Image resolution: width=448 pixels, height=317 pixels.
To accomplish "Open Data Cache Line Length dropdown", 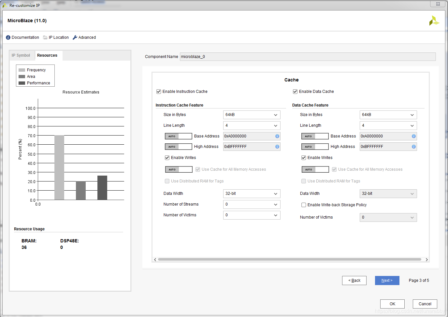I will (x=388, y=125).
